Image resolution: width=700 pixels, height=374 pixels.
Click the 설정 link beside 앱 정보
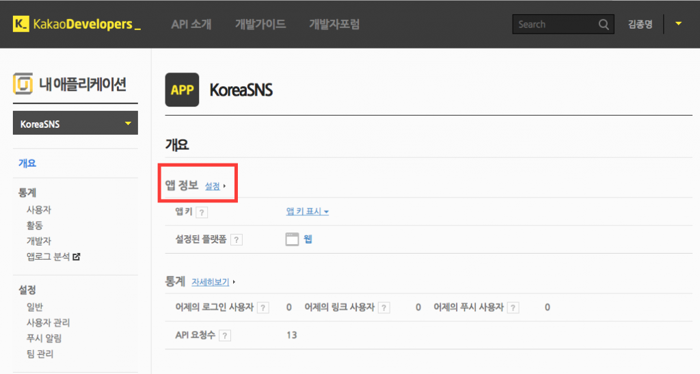click(x=213, y=186)
